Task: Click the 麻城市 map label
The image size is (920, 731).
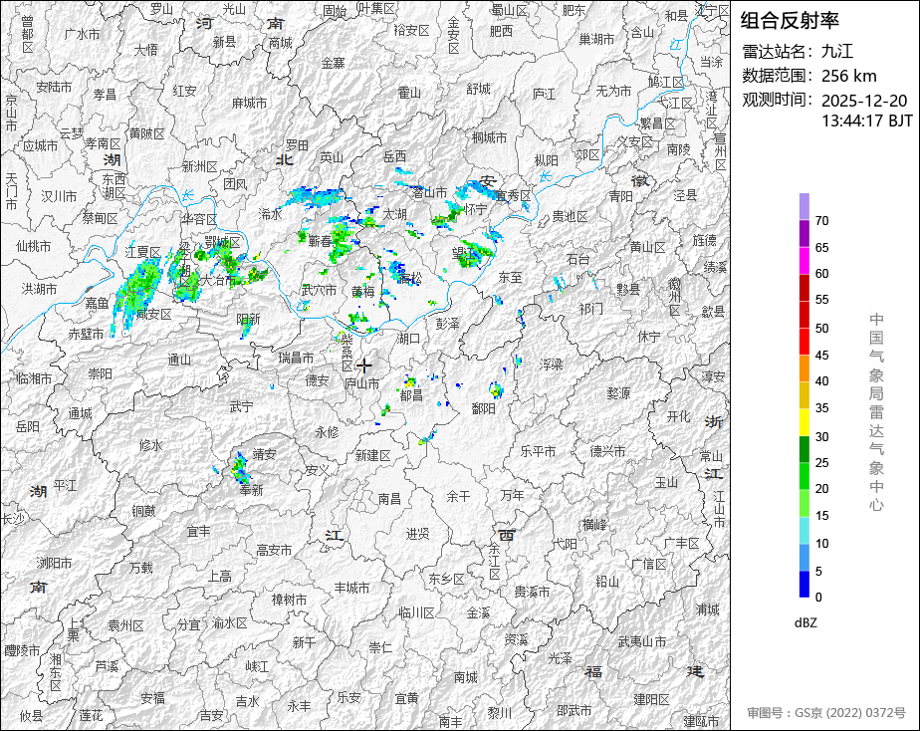Action: [249, 104]
